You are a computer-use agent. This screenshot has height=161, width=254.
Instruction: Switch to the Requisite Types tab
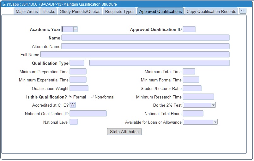pos(120,11)
